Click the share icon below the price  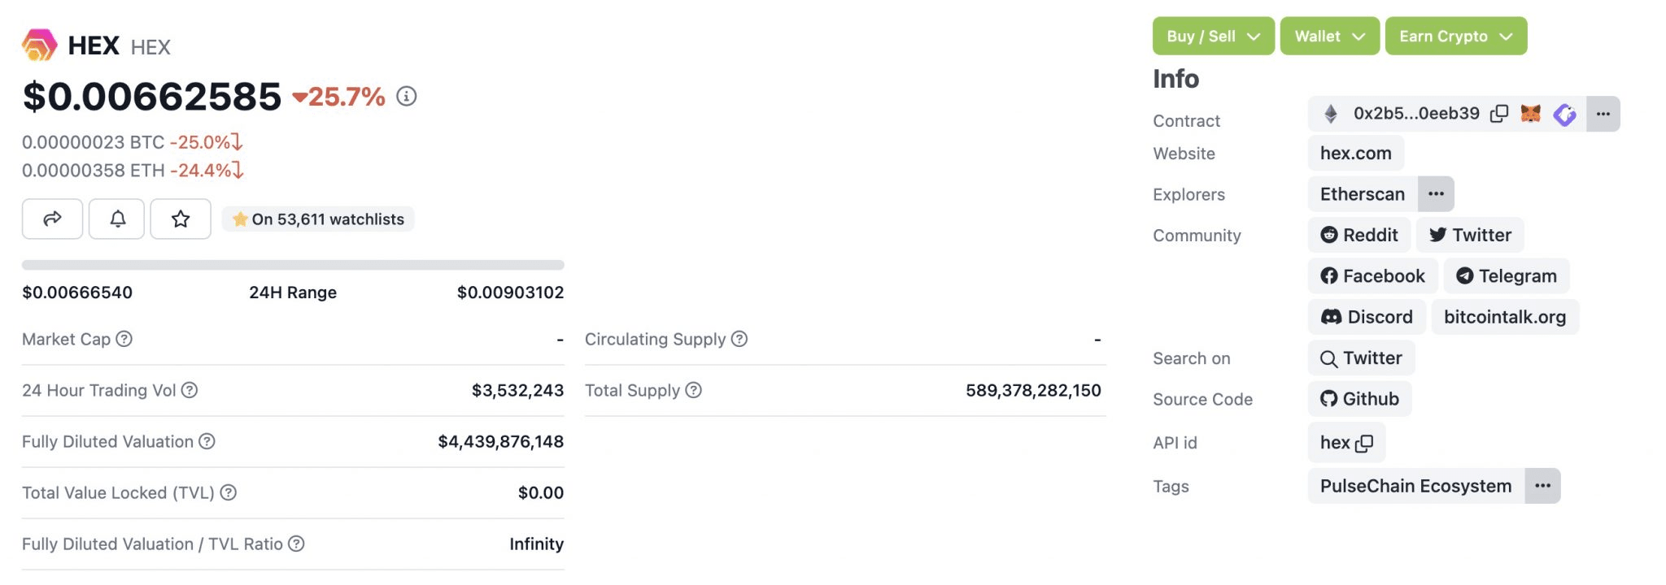(52, 219)
